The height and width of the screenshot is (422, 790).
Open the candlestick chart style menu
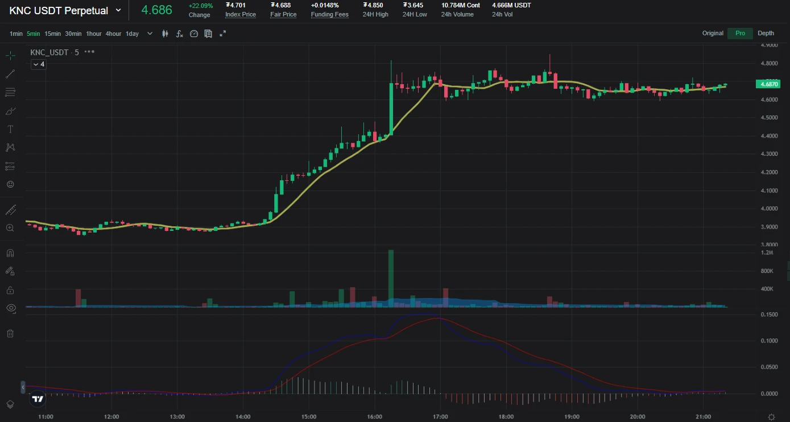coord(166,34)
